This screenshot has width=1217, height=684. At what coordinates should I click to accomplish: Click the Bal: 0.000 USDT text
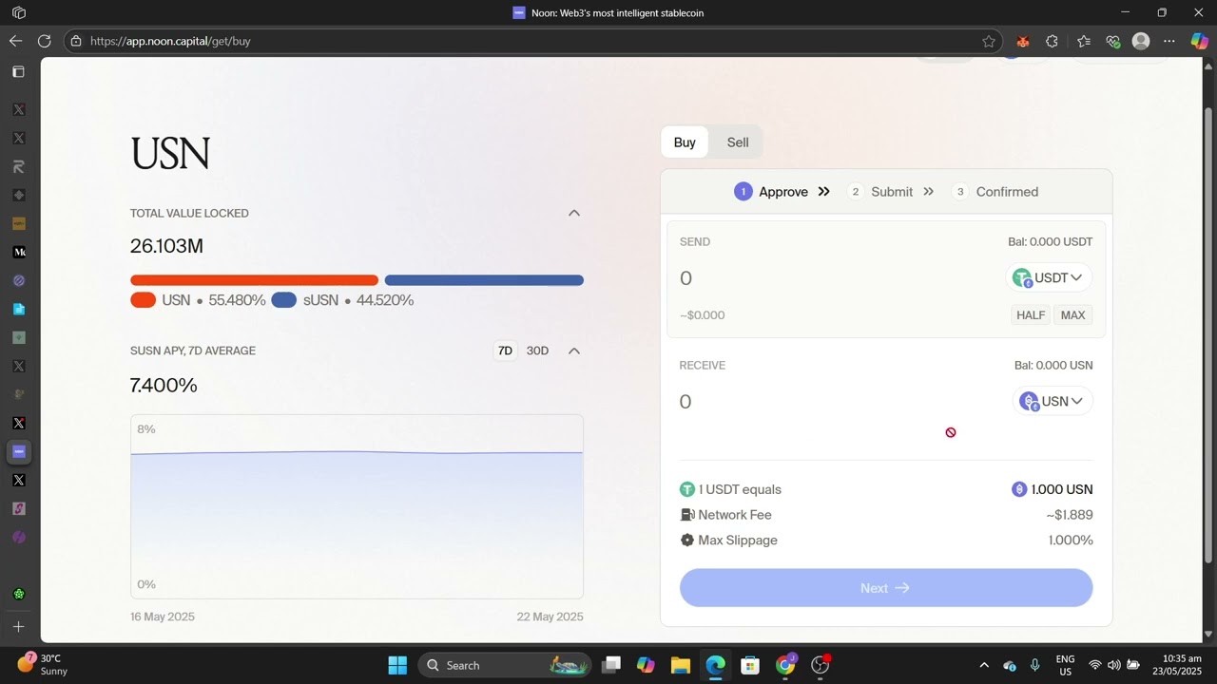click(1050, 242)
